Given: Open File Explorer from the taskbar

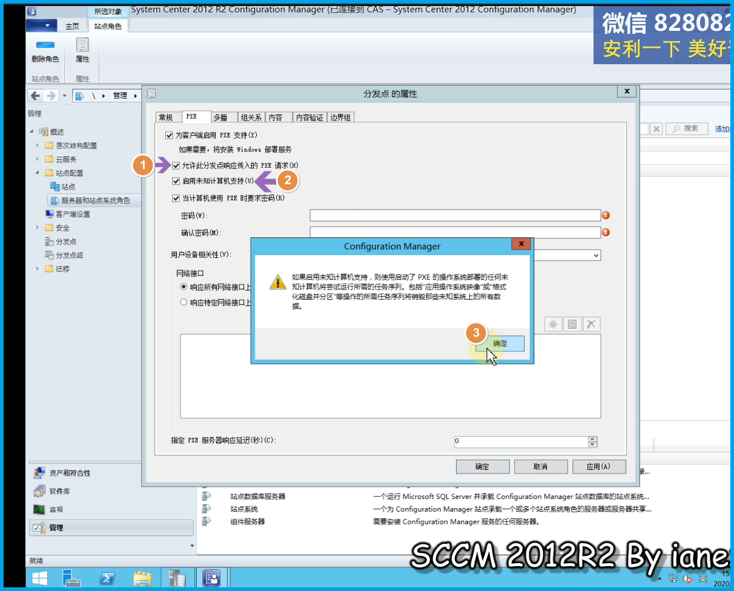Looking at the screenshot, I should 142,578.
